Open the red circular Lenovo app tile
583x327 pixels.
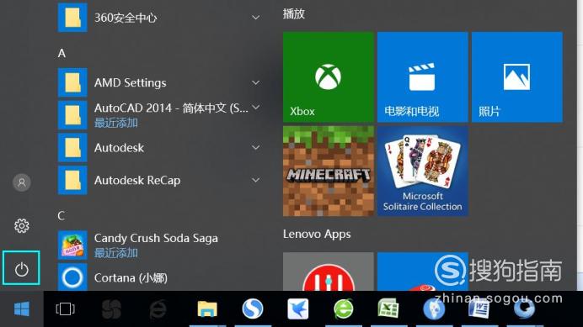(329, 272)
